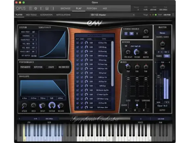190x143 pixels.
Task: Change the Voice Limit stepper value
Action: click(x=36, y=51)
